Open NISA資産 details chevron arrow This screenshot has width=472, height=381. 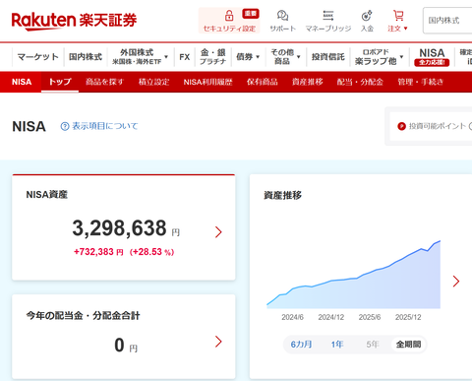pos(218,232)
